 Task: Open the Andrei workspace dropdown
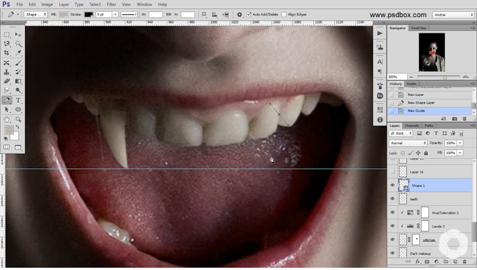(453, 15)
